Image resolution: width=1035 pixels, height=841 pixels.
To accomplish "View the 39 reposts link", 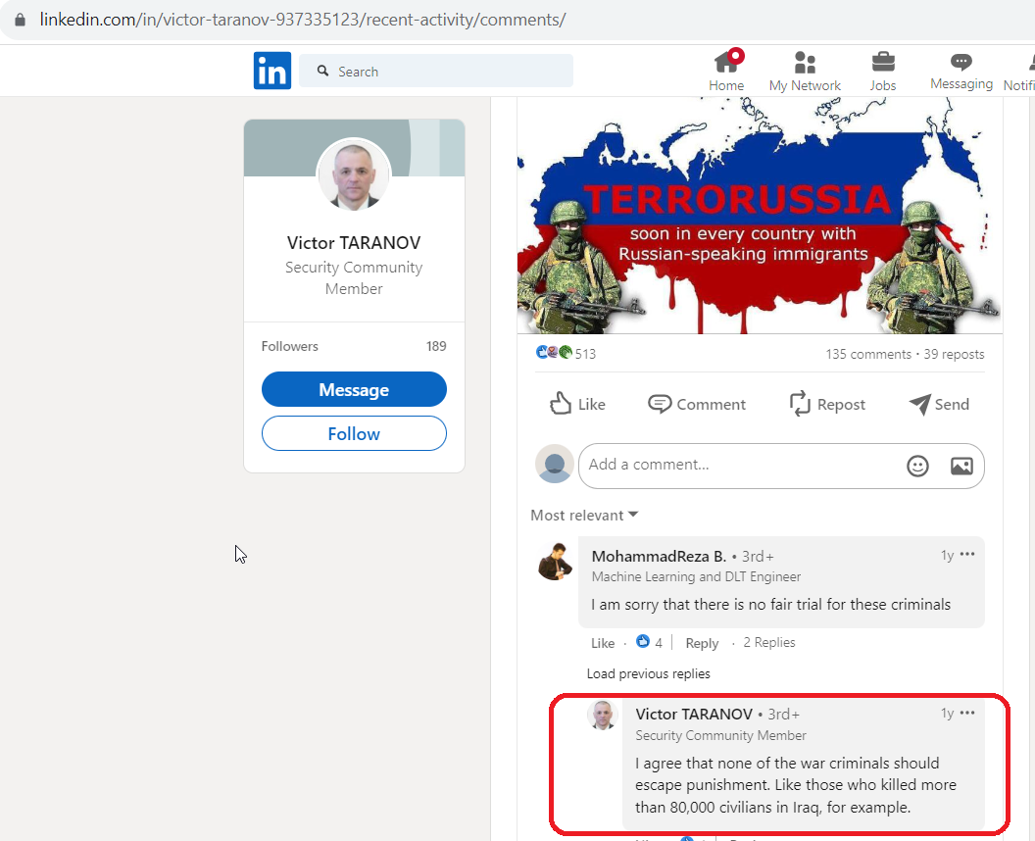I will pos(954,354).
